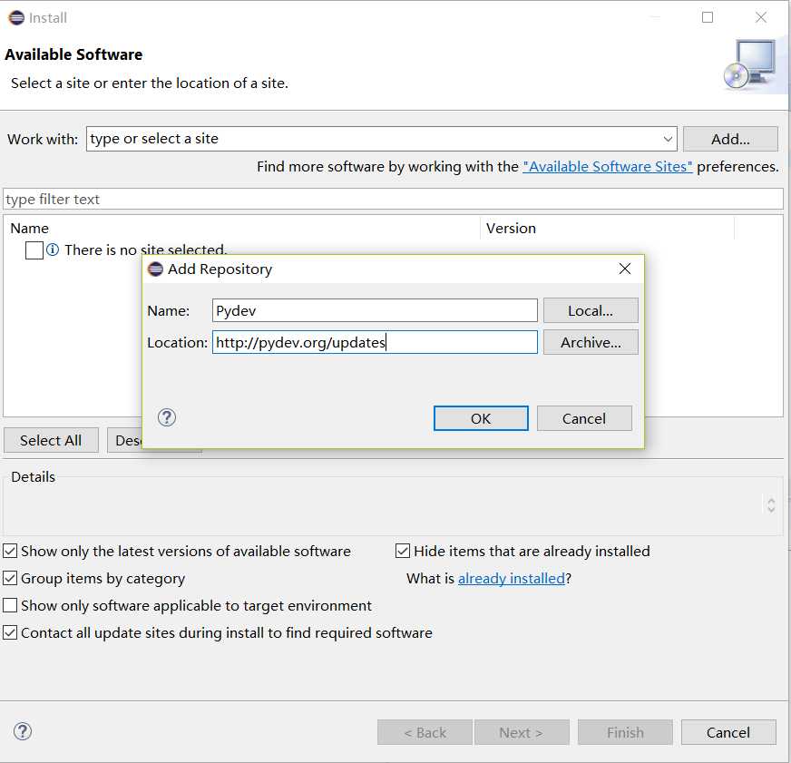The height and width of the screenshot is (763, 791).
Task: Click the Name column header
Action: click(x=29, y=228)
